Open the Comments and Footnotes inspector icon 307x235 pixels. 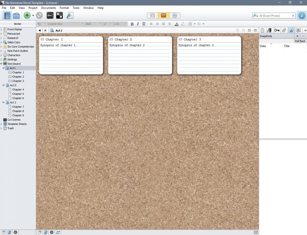click(x=298, y=30)
